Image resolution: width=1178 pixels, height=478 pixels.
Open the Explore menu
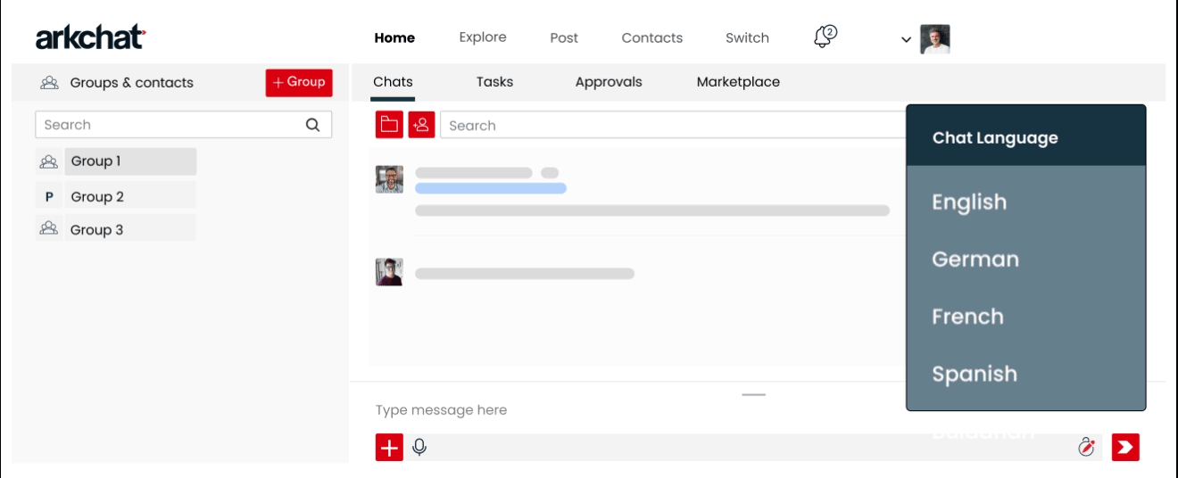tap(483, 37)
